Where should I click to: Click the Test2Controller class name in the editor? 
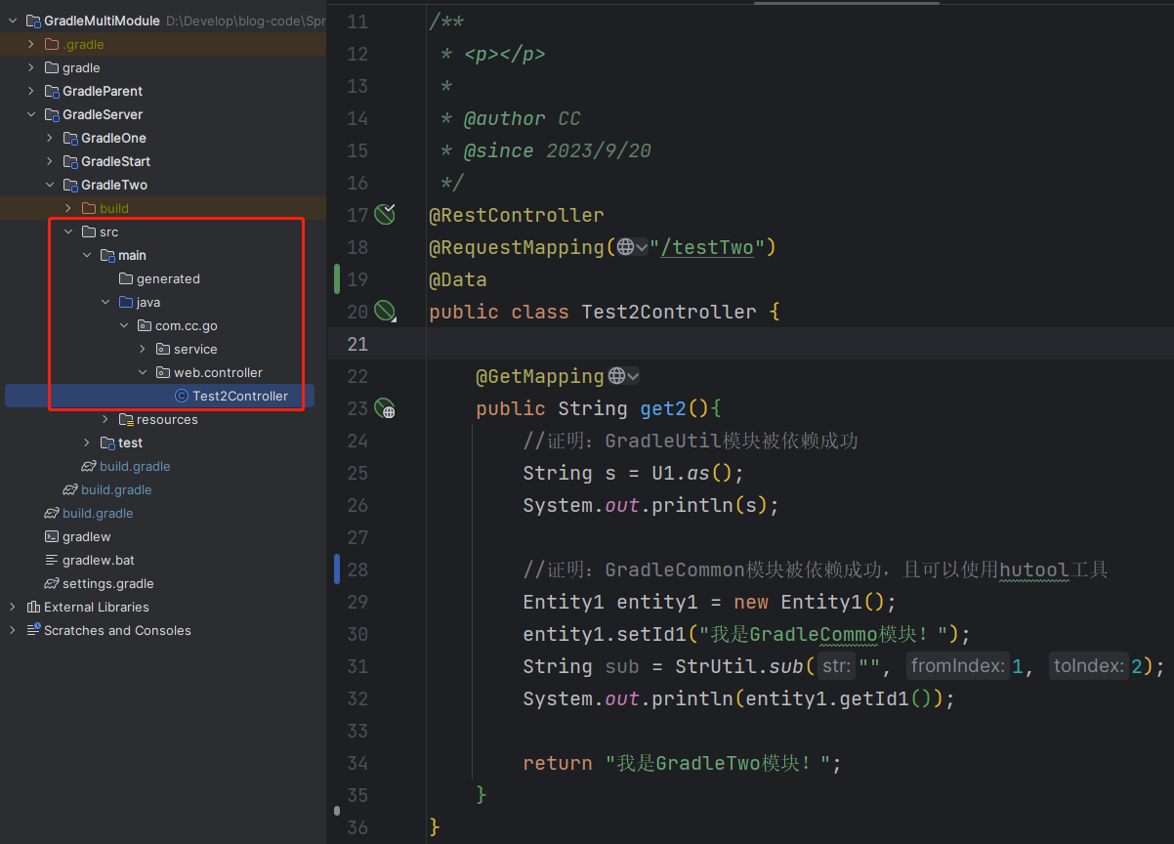(669, 312)
